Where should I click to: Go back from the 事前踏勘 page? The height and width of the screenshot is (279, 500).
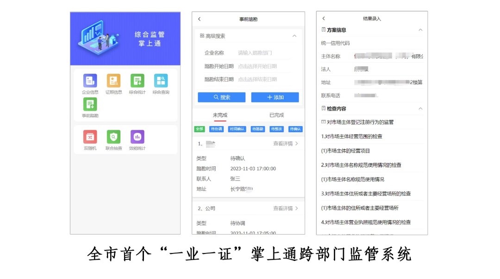click(x=200, y=19)
